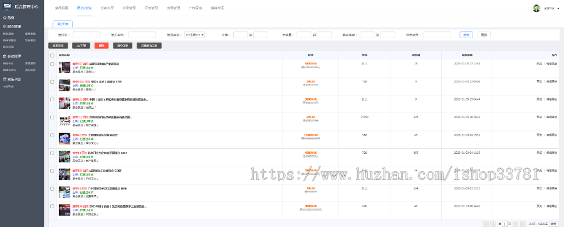
Task: Open the filter dropdown showing ==不限==
Action: coord(195,35)
